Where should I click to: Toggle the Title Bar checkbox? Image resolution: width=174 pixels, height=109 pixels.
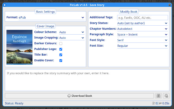[61, 55]
